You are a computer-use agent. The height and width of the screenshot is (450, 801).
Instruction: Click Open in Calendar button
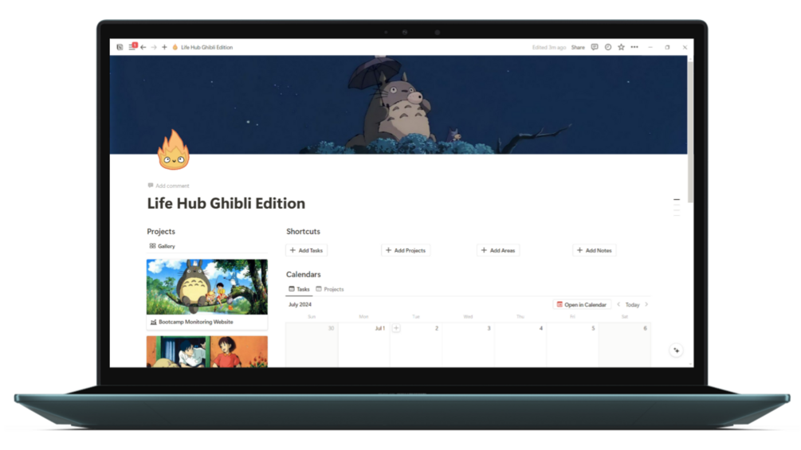click(582, 304)
